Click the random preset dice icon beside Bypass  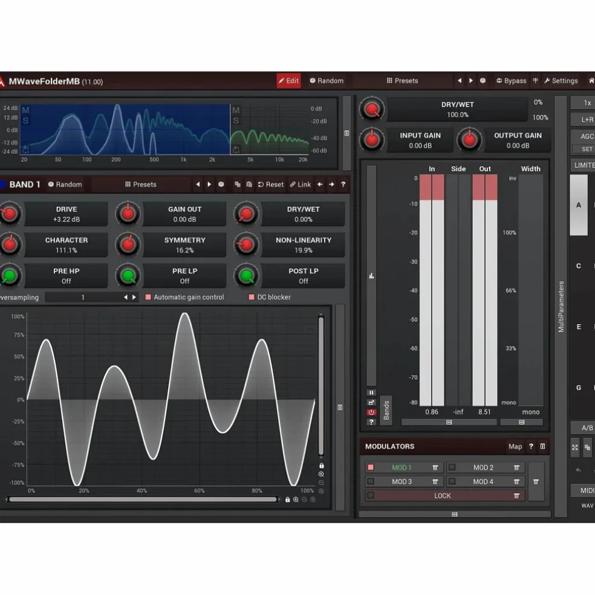[x=483, y=81]
